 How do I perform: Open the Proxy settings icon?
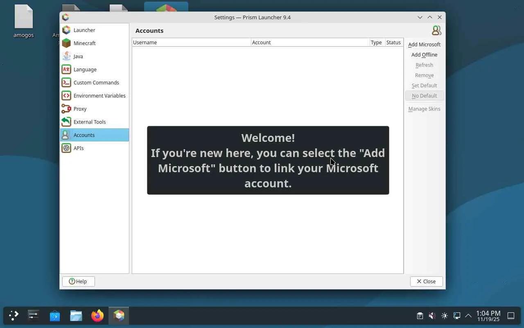tap(66, 109)
